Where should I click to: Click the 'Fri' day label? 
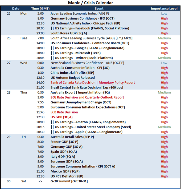[24, 137]
